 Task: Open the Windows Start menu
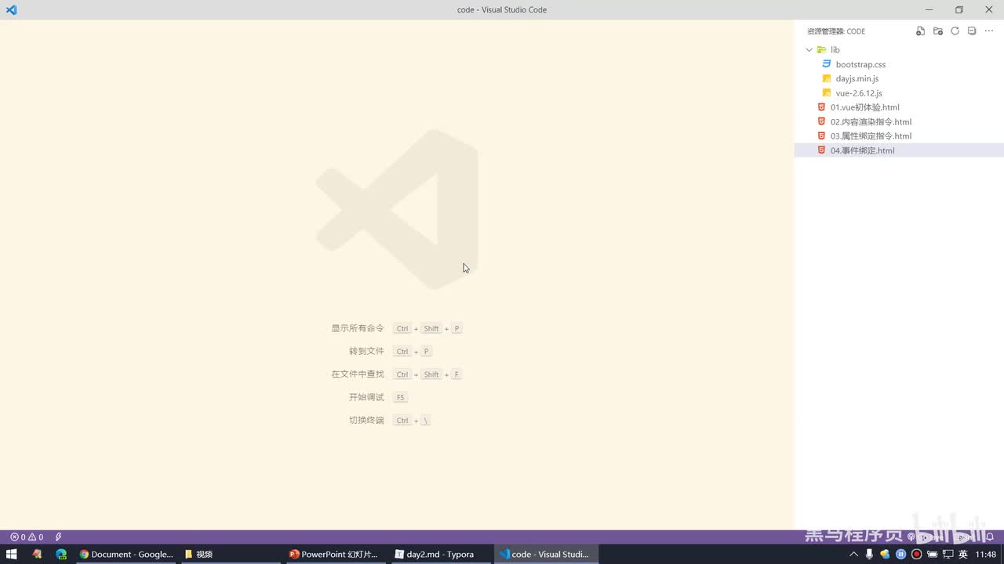pos(11,554)
